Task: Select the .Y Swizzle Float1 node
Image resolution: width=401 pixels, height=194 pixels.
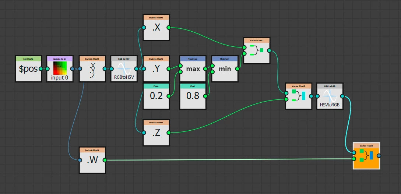Action: [156, 69]
